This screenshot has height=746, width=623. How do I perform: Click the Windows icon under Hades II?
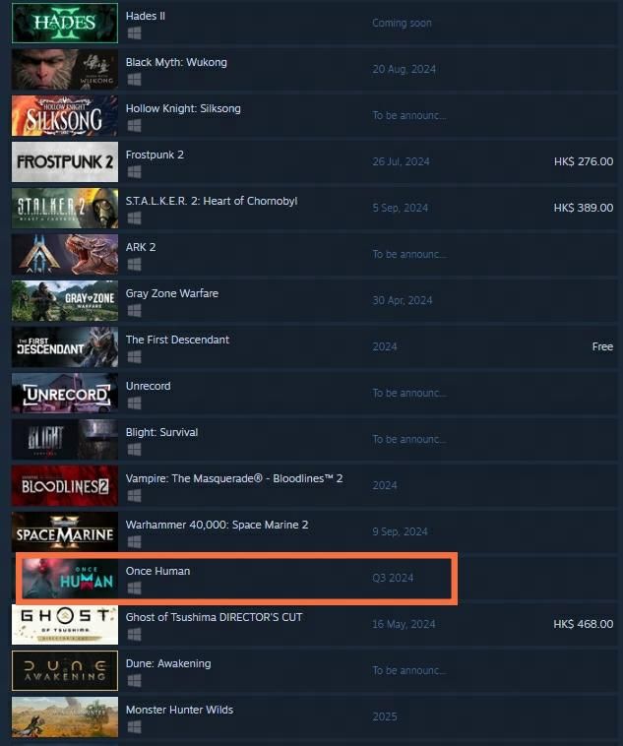pyautogui.click(x=134, y=33)
